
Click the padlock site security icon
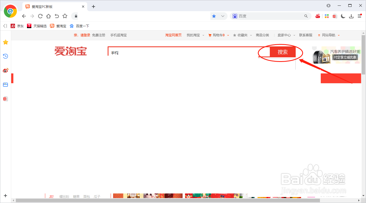pos(76,16)
